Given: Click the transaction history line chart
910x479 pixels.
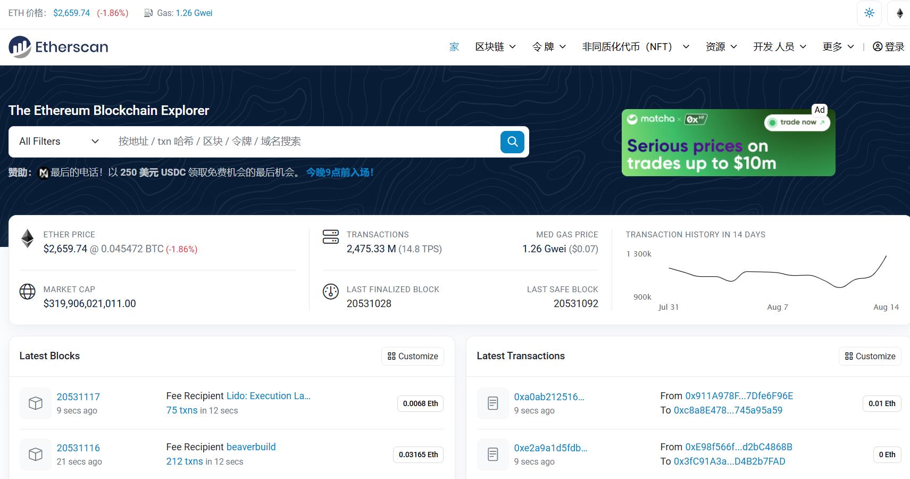Looking at the screenshot, I should (x=778, y=272).
